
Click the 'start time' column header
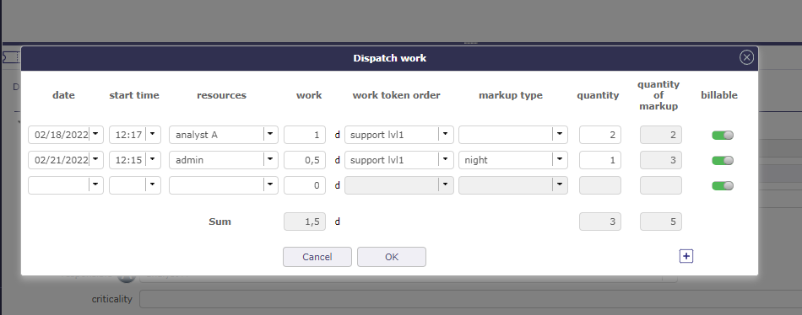click(134, 95)
